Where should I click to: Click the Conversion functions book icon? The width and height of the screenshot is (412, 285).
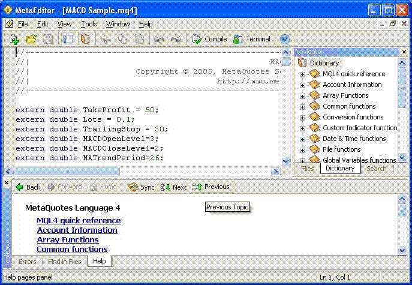click(x=314, y=117)
